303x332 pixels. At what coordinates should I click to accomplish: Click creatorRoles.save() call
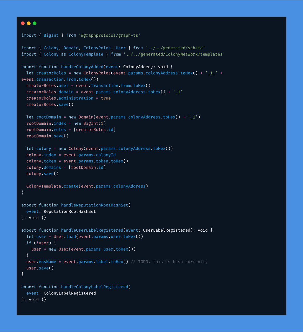tap(50, 105)
